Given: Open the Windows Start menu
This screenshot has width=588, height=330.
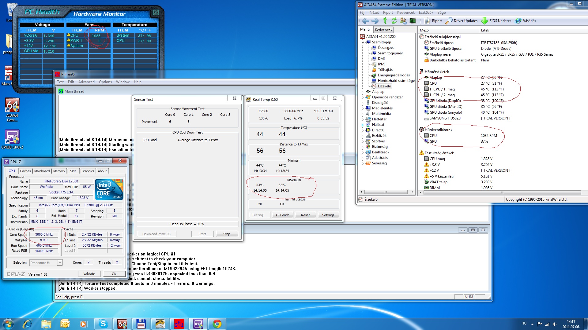Looking at the screenshot, I should (8, 324).
